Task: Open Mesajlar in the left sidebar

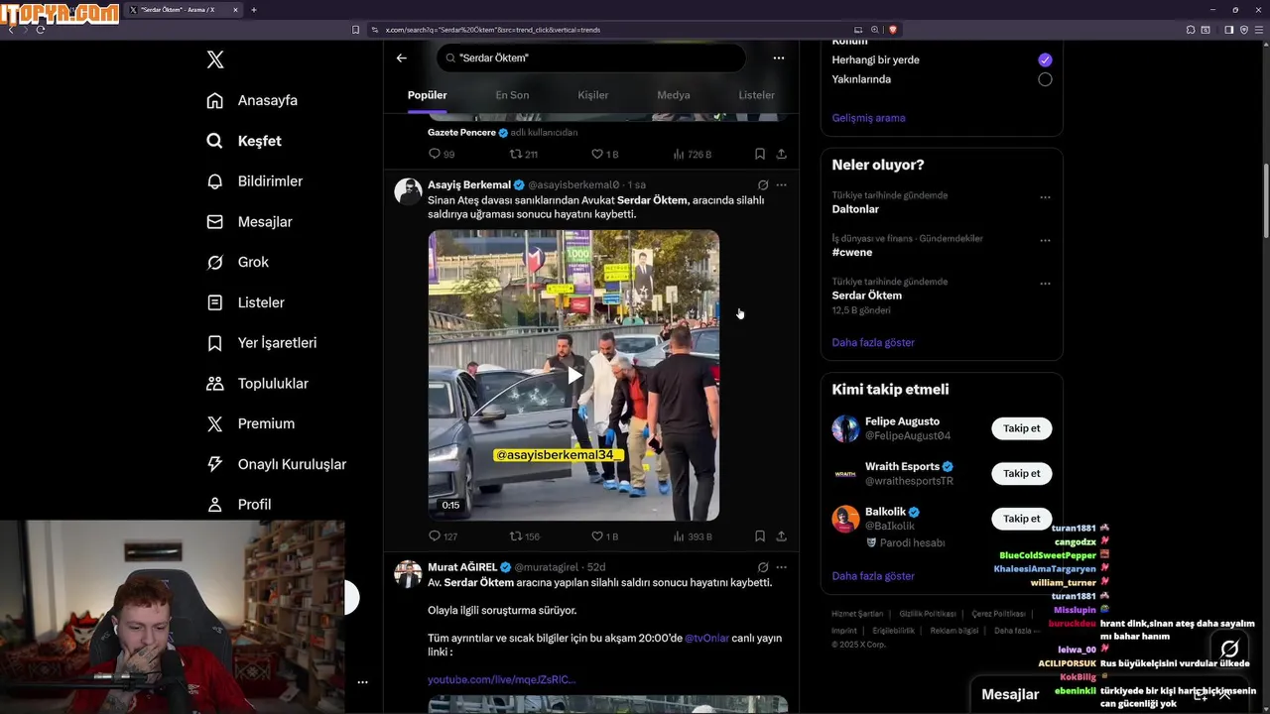Action: coord(249,222)
